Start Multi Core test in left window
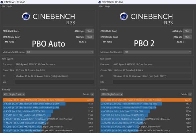196x133 pixels. point(90,31)
